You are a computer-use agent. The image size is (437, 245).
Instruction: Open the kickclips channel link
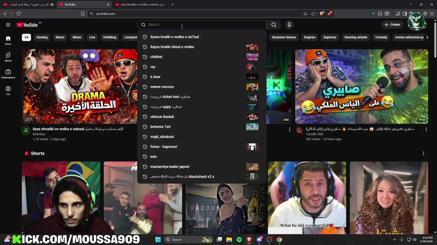(39, 134)
